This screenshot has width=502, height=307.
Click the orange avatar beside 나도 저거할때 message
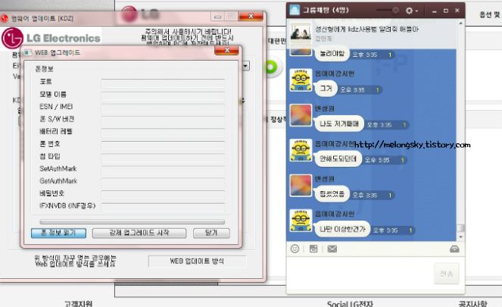coord(301,115)
